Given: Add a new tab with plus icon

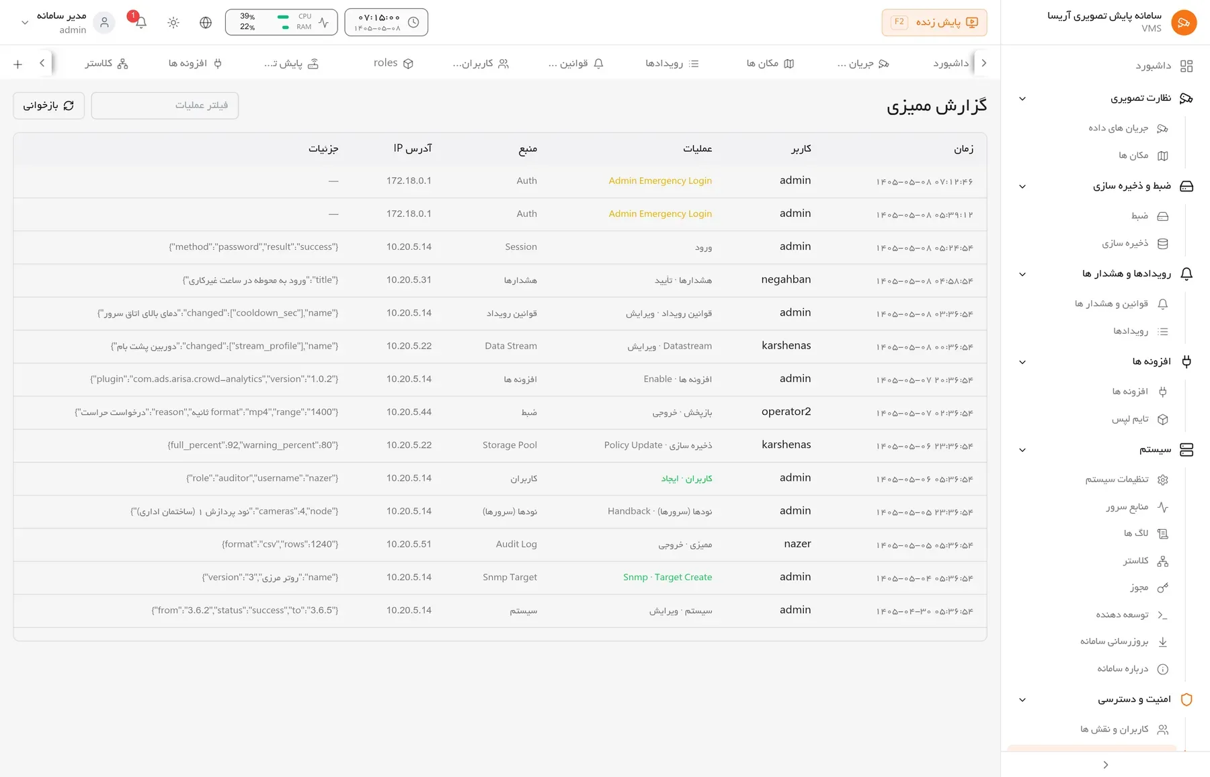Looking at the screenshot, I should click(x=18, y=63).
